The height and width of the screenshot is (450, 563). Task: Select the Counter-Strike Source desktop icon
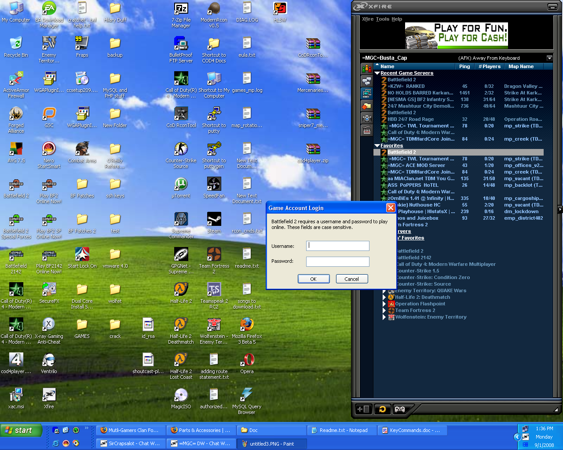181,155
